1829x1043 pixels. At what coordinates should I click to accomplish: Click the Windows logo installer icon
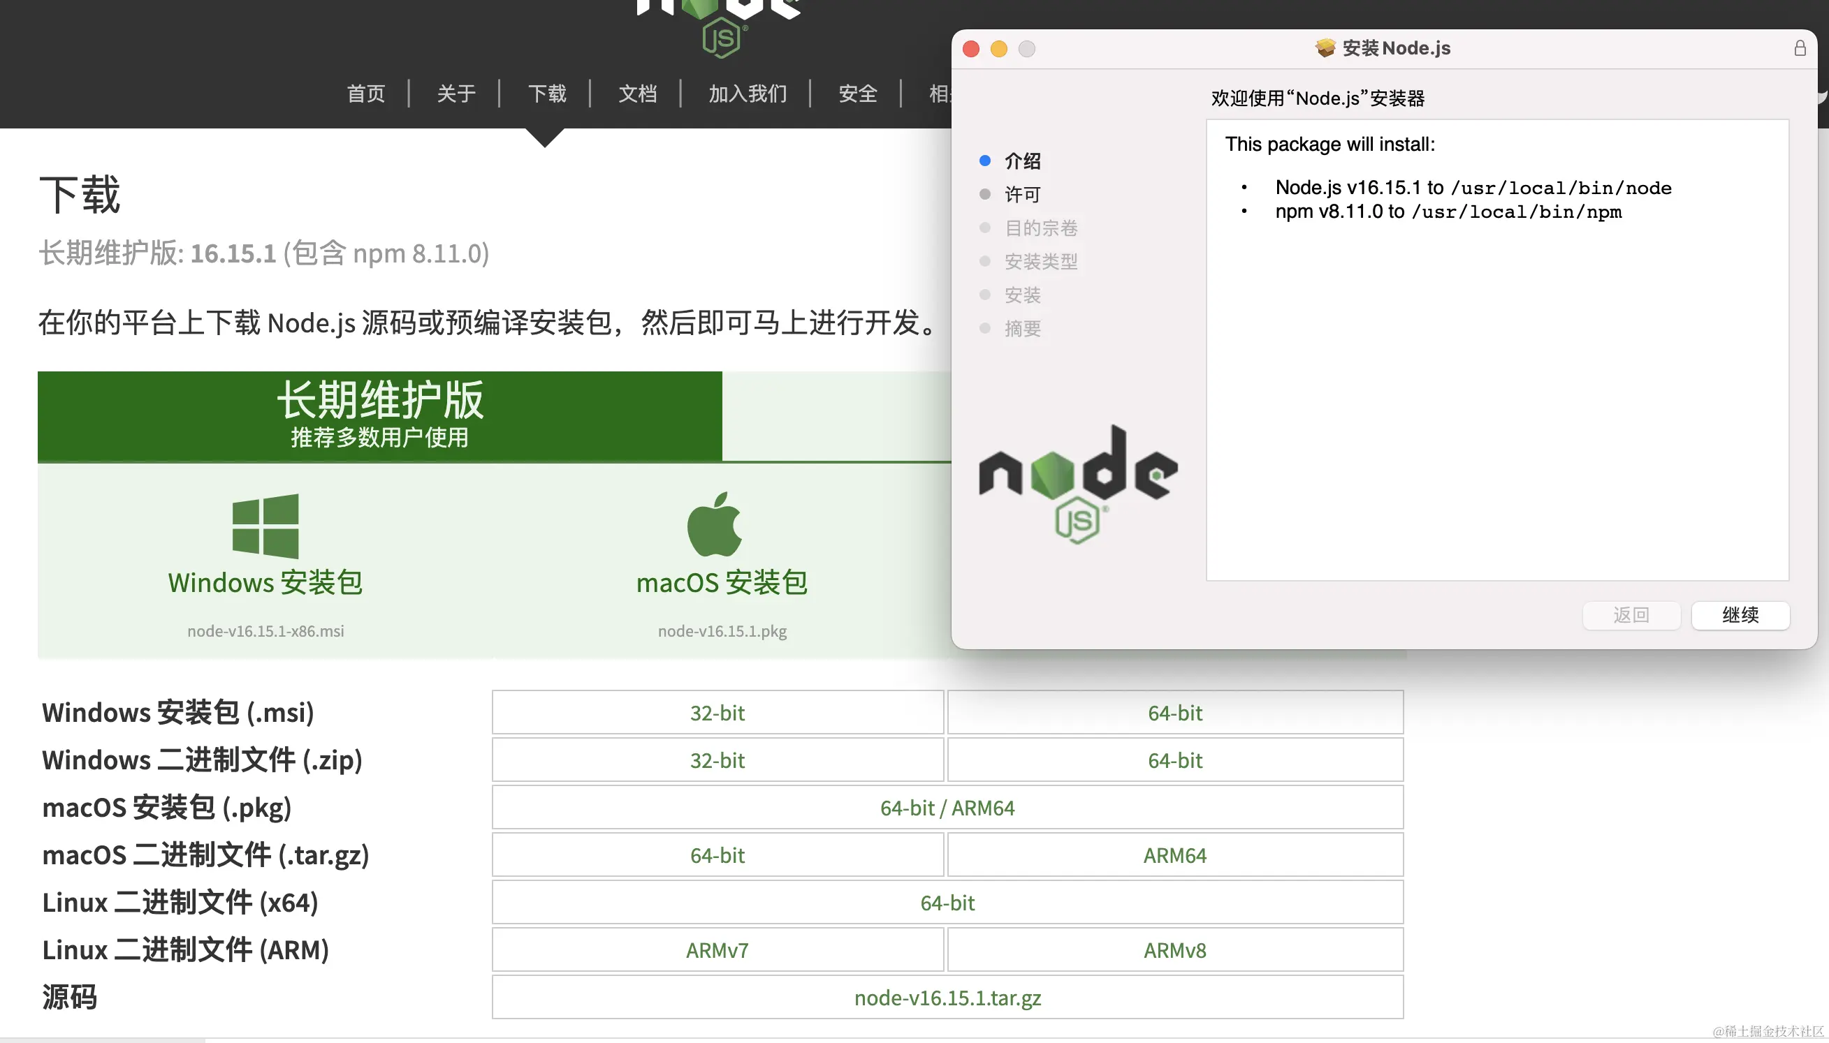click(x=265, y=525)
